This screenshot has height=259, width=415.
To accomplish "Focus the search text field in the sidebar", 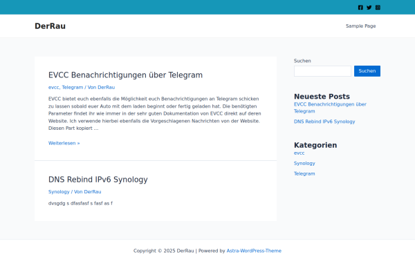I will click(x=322, y=71).
